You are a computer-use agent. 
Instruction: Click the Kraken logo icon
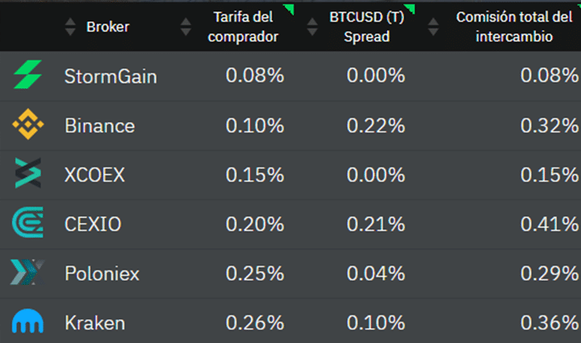(27, 322)
